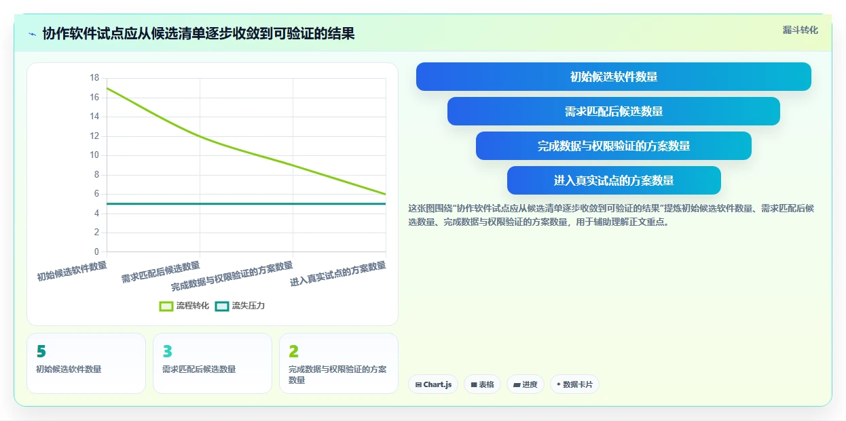Click the y-axis value 10
The height and width of the screenshot is (421, 846).
(94, 155)
